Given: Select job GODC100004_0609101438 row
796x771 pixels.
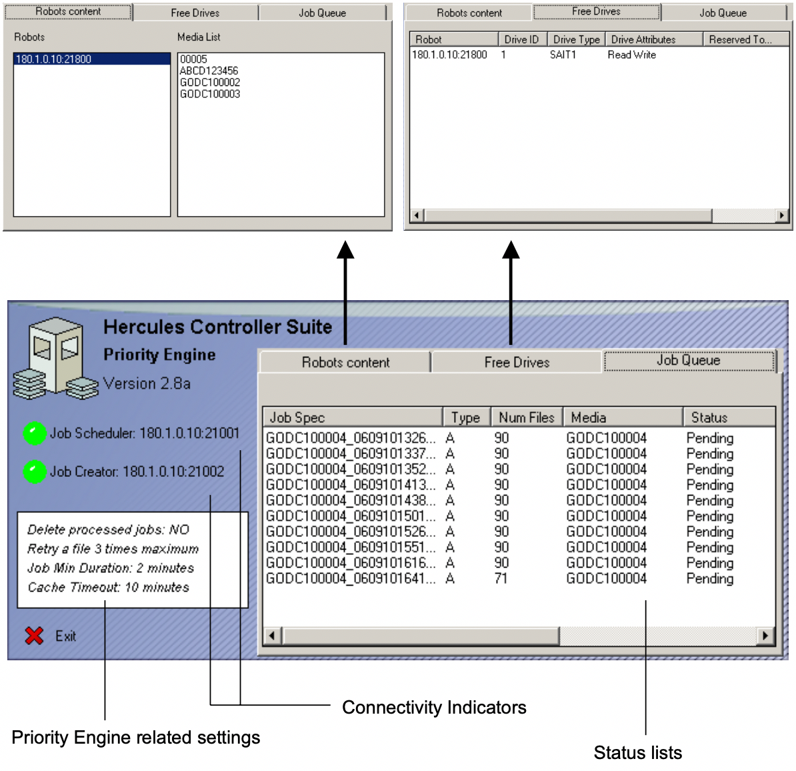Looking at the screenshot, I should click(519, 501).
